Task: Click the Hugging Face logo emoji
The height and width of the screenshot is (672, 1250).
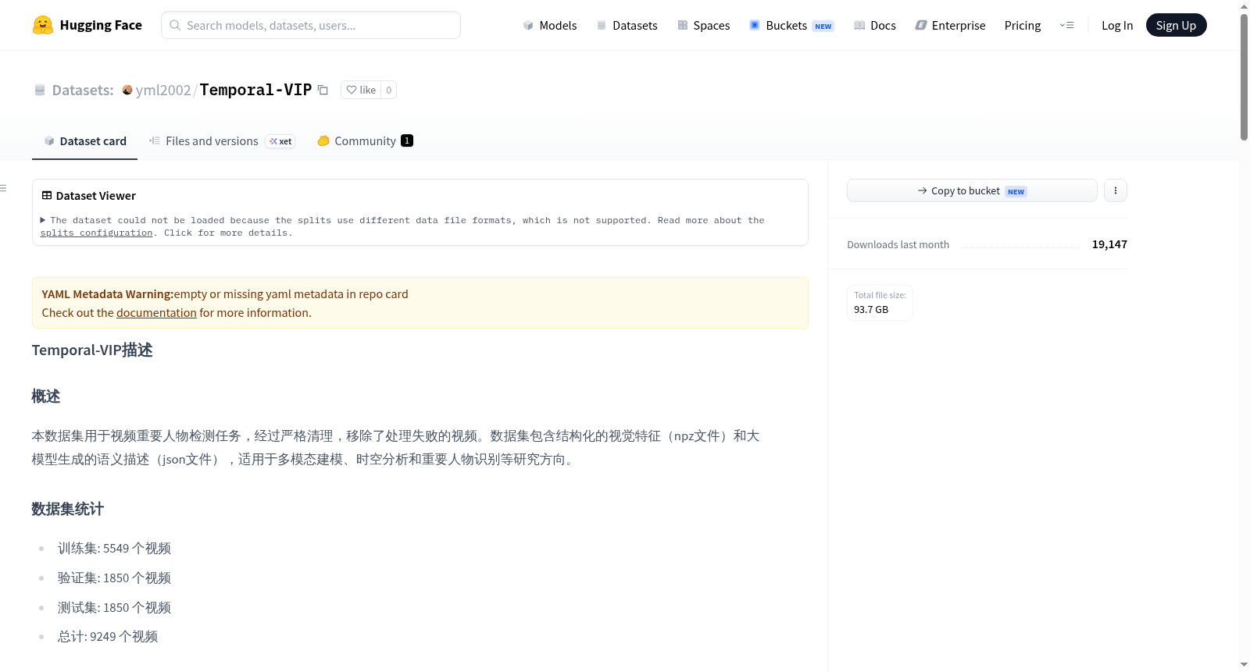Action: (42, 25)
